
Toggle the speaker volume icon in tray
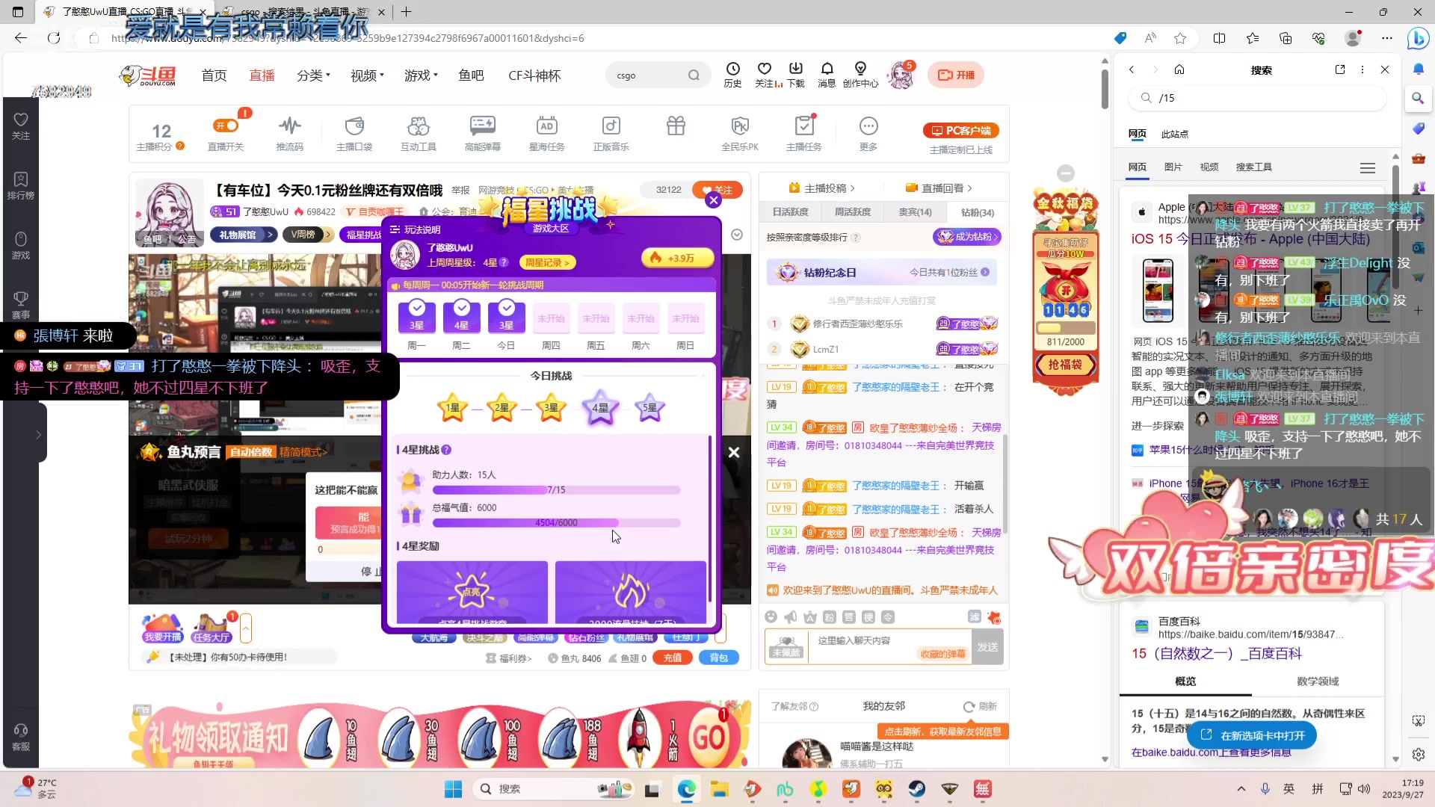(1364, 789)
